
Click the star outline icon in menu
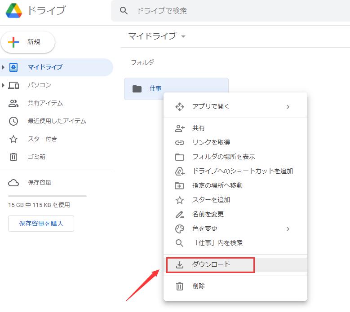click(x=180, y=200)
